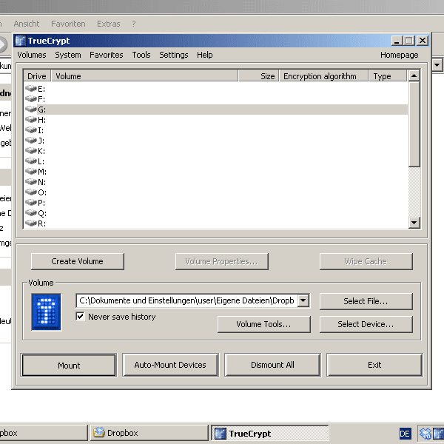Open the System menu
The height and width of the screenshot is (444, 444).
tap(68, 55)
